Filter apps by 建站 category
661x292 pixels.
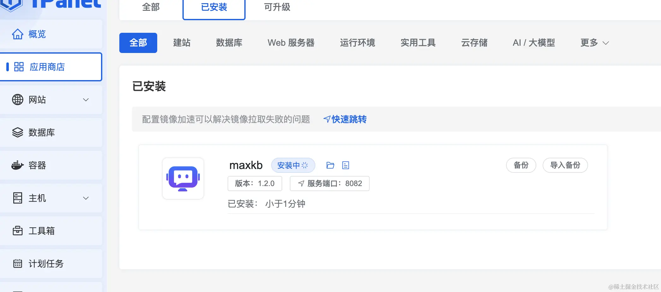pyautogui.click(x=182, y=43)
